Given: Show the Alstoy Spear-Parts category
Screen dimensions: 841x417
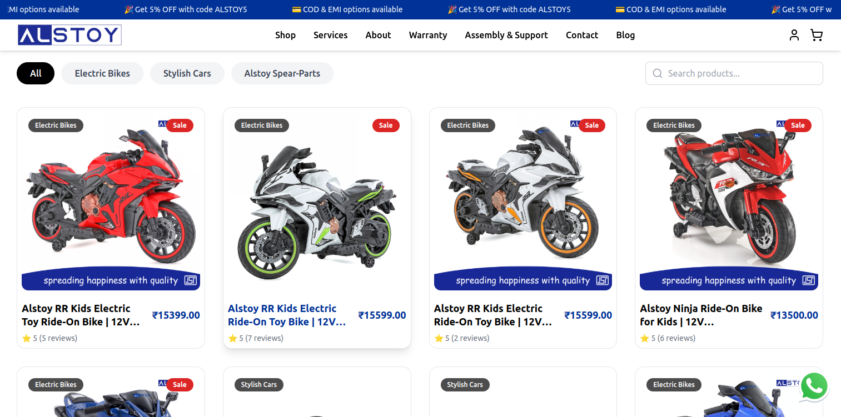Looking at the screenshot, I should click(x=282, y=73).
